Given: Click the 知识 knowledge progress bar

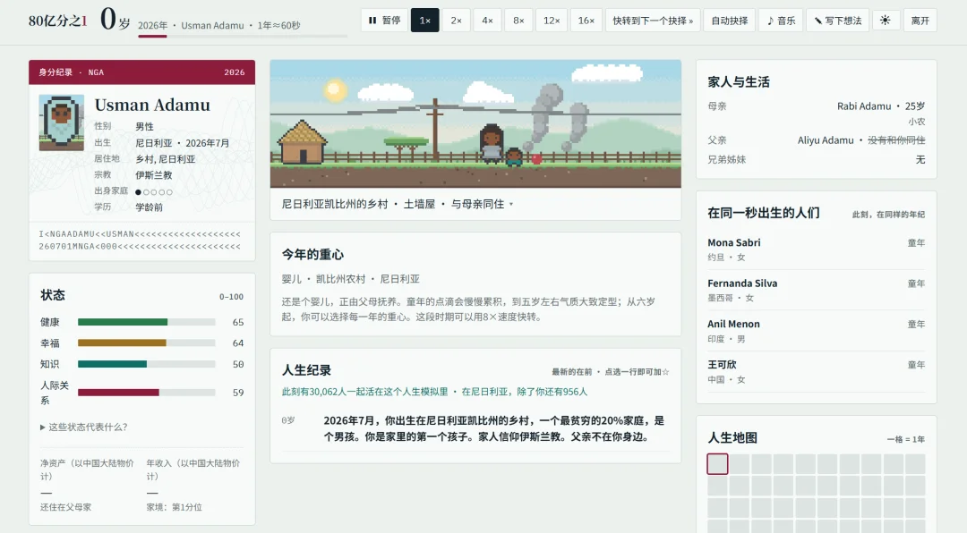Looking at the screenshot, I should tap(146, 364).
